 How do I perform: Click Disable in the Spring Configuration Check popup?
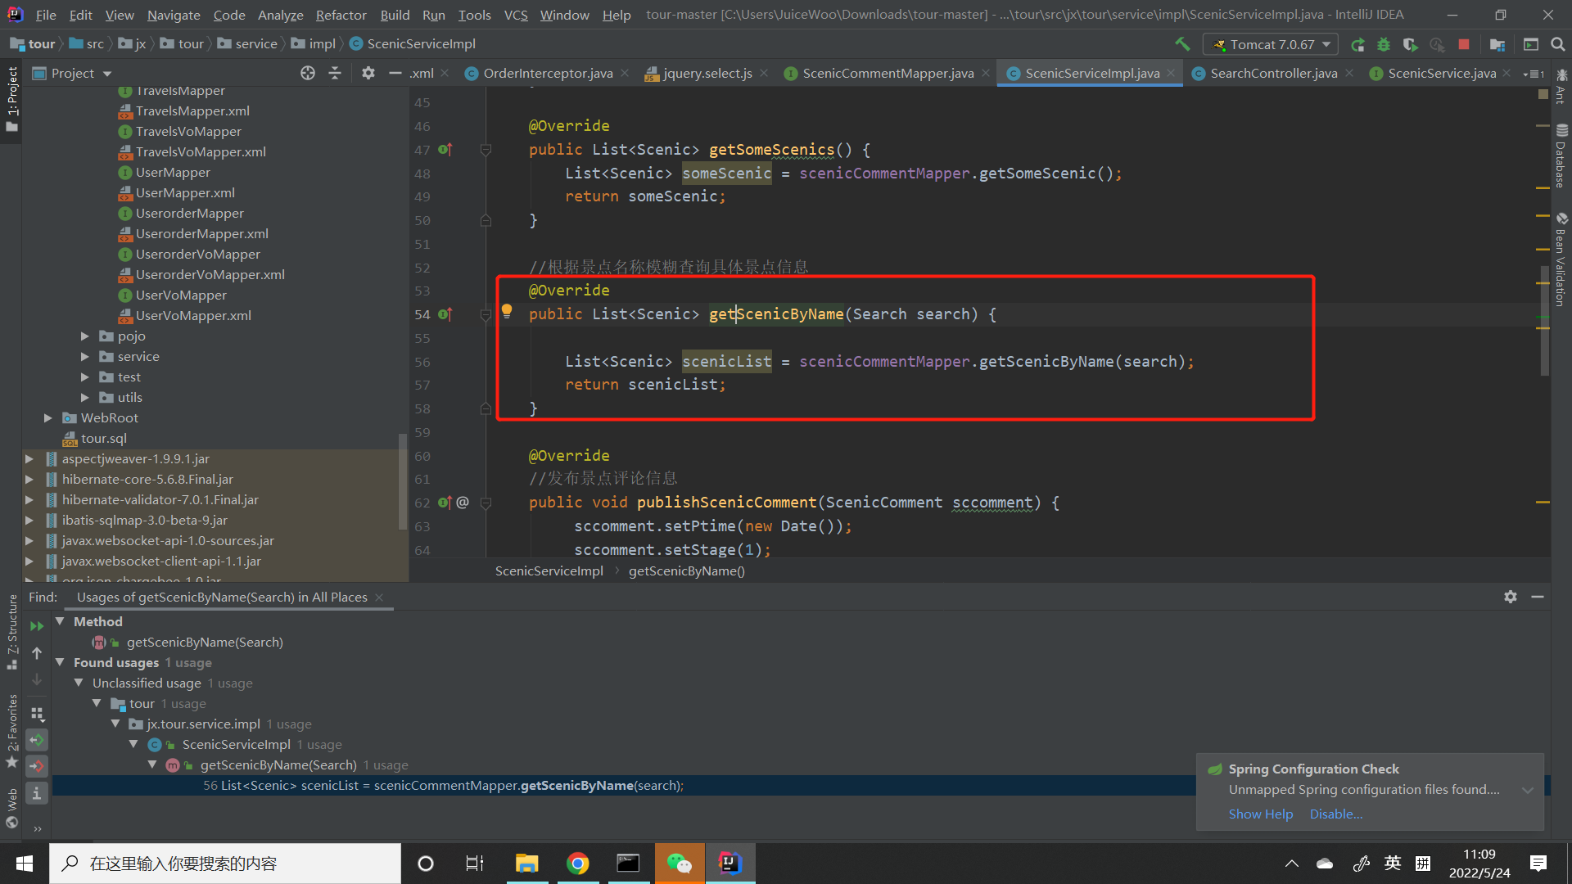point(1335,814)
